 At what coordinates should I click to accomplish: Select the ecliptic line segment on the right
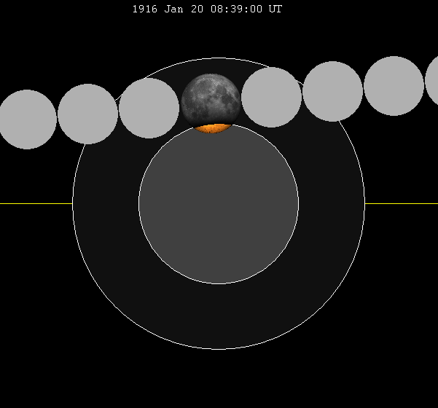[401, 204]
